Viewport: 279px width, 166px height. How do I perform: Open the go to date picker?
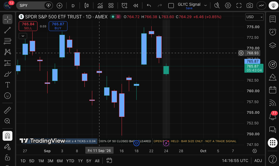click(109, 161)
